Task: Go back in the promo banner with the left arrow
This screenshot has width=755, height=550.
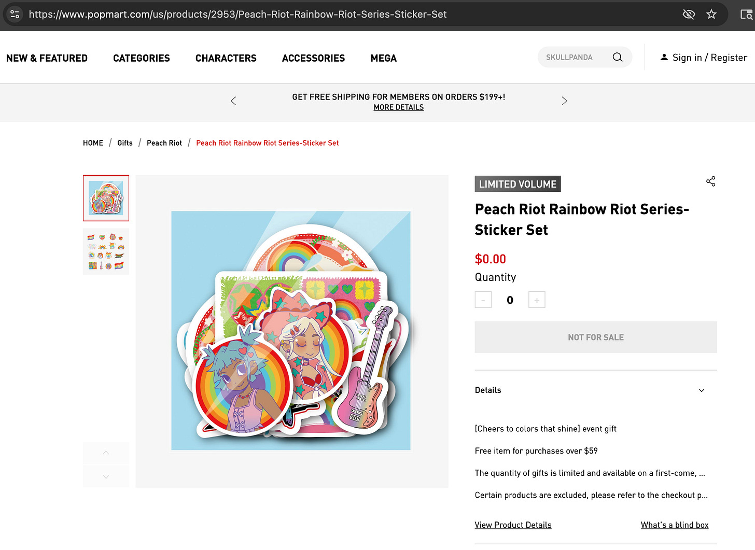Action: click(x=233, y=101)
